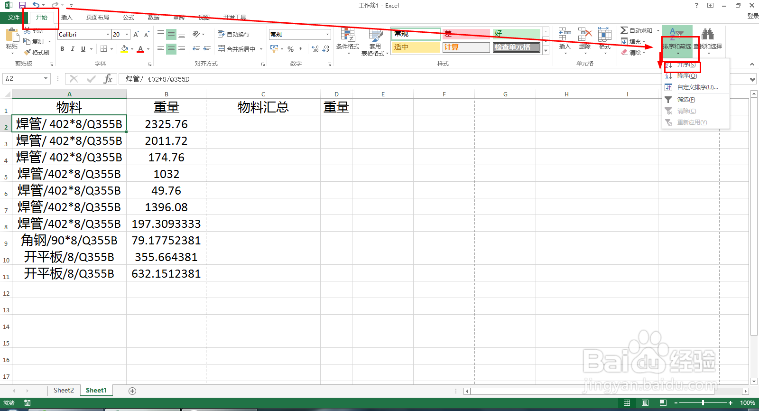Choose Filter (筛选) menu item

[x=695, y=100]
